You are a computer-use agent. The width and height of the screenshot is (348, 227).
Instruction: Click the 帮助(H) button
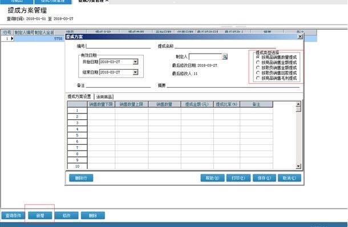pos(212,178)
